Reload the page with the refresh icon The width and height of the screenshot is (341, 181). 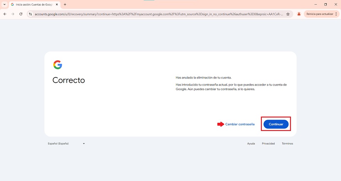(x=21, y=14)
